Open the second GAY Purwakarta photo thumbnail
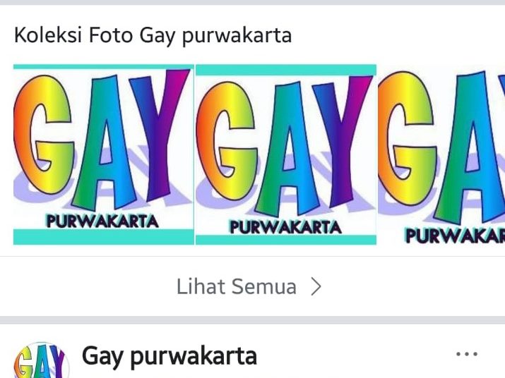Viewport: 505px width, 378px height. click(x=286, y=154)
